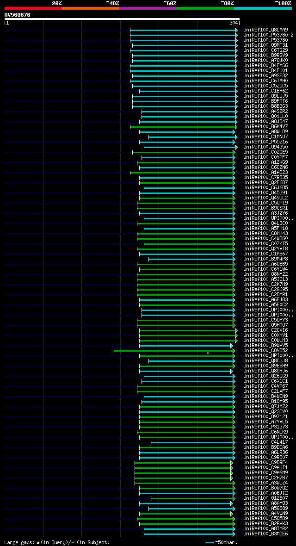Click the orange ~40% identity legend segment
The image size is (296, 546).
point(91,8)
